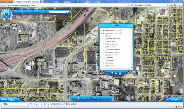Expand the Owner Name layer arrow
This screenshot has height=109, width=184.
tap(104, 41)
